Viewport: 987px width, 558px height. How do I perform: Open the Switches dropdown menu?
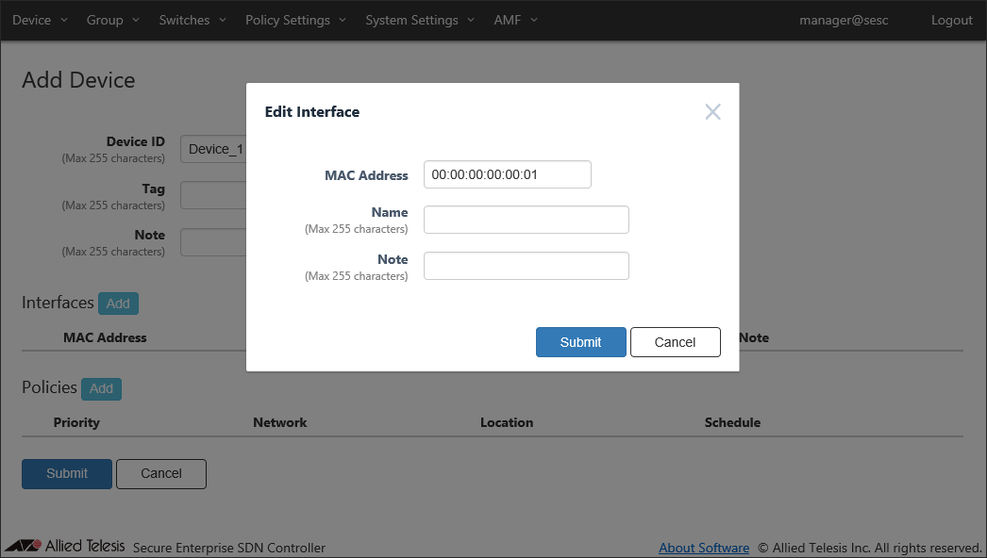192,20
